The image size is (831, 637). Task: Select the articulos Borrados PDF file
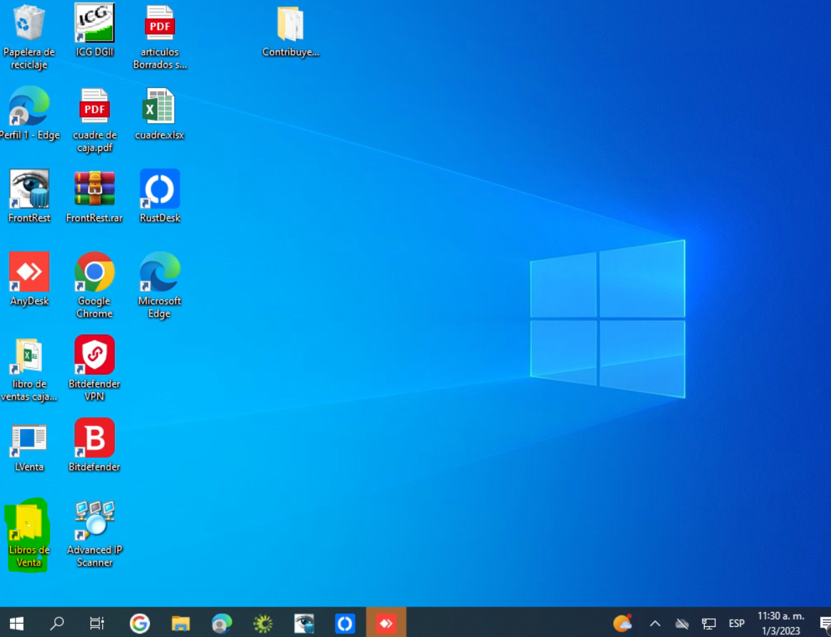point(160,37)
